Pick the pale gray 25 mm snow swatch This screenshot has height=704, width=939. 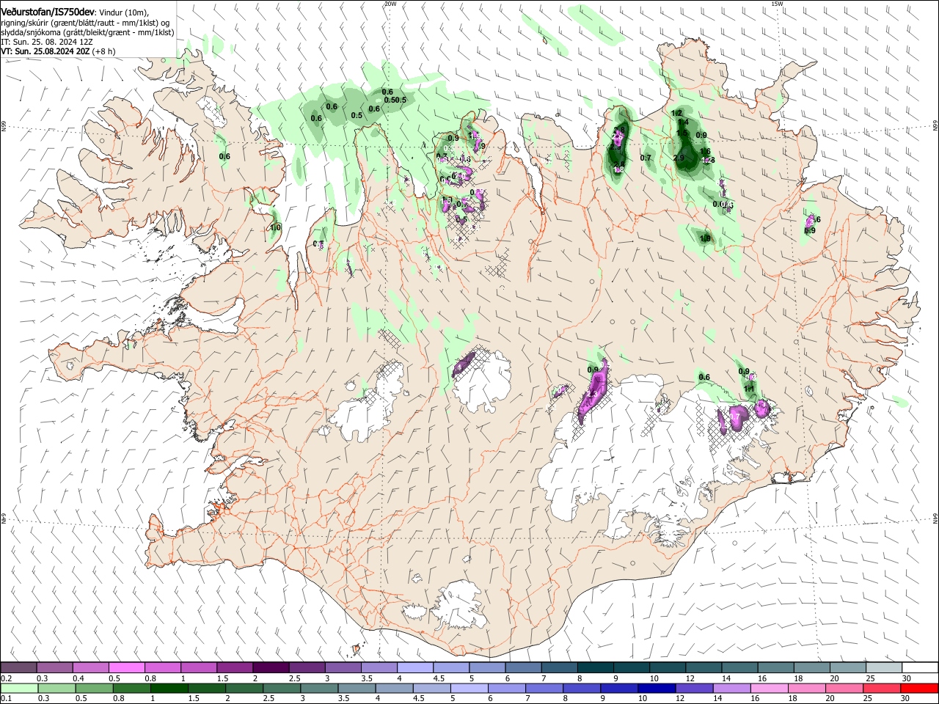(883, 668)
